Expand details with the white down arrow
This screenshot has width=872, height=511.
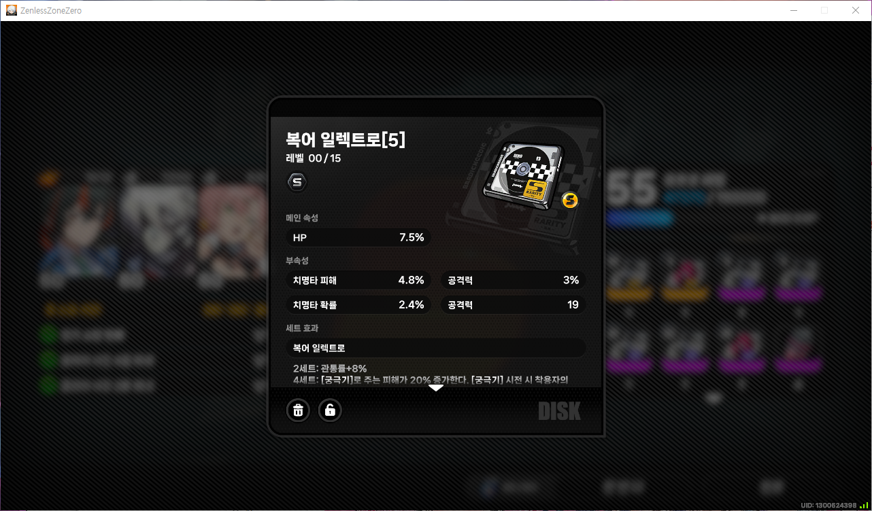point(436,388)
